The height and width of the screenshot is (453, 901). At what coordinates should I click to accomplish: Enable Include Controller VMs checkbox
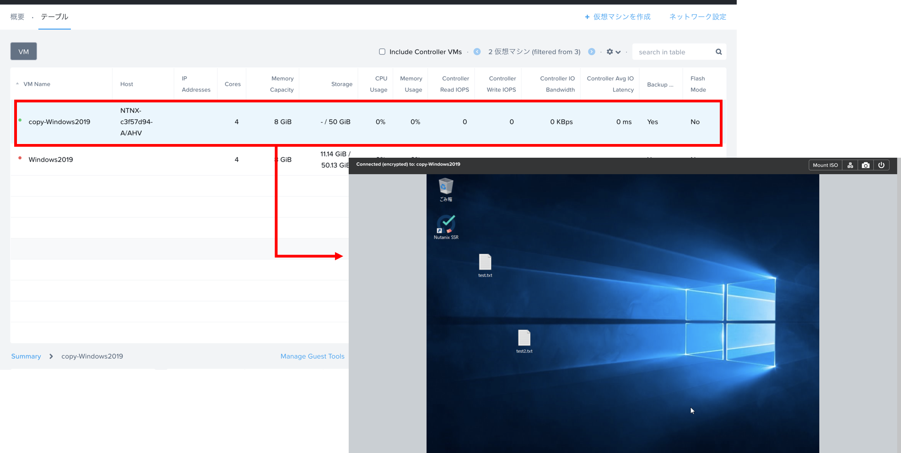coord(382,52)
